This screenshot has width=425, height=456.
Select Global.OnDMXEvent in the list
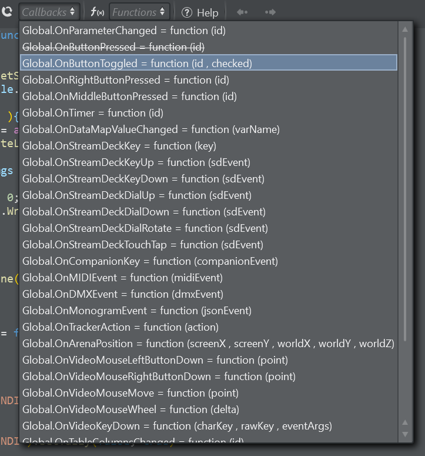click(x=123, y=294)
